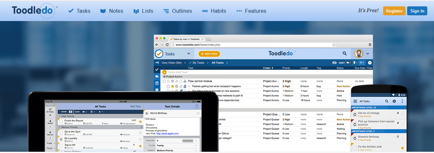The height and width of the screenshot is (153, 434).
Task: Open the Notes navigation item
Action: [x=112, y=11]
